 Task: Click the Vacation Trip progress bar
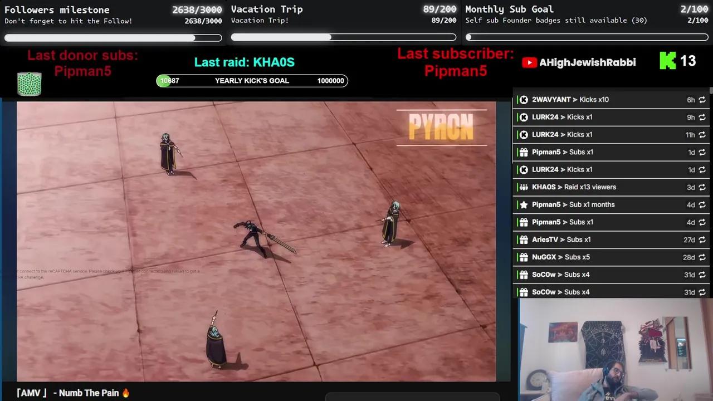point(344,37)
